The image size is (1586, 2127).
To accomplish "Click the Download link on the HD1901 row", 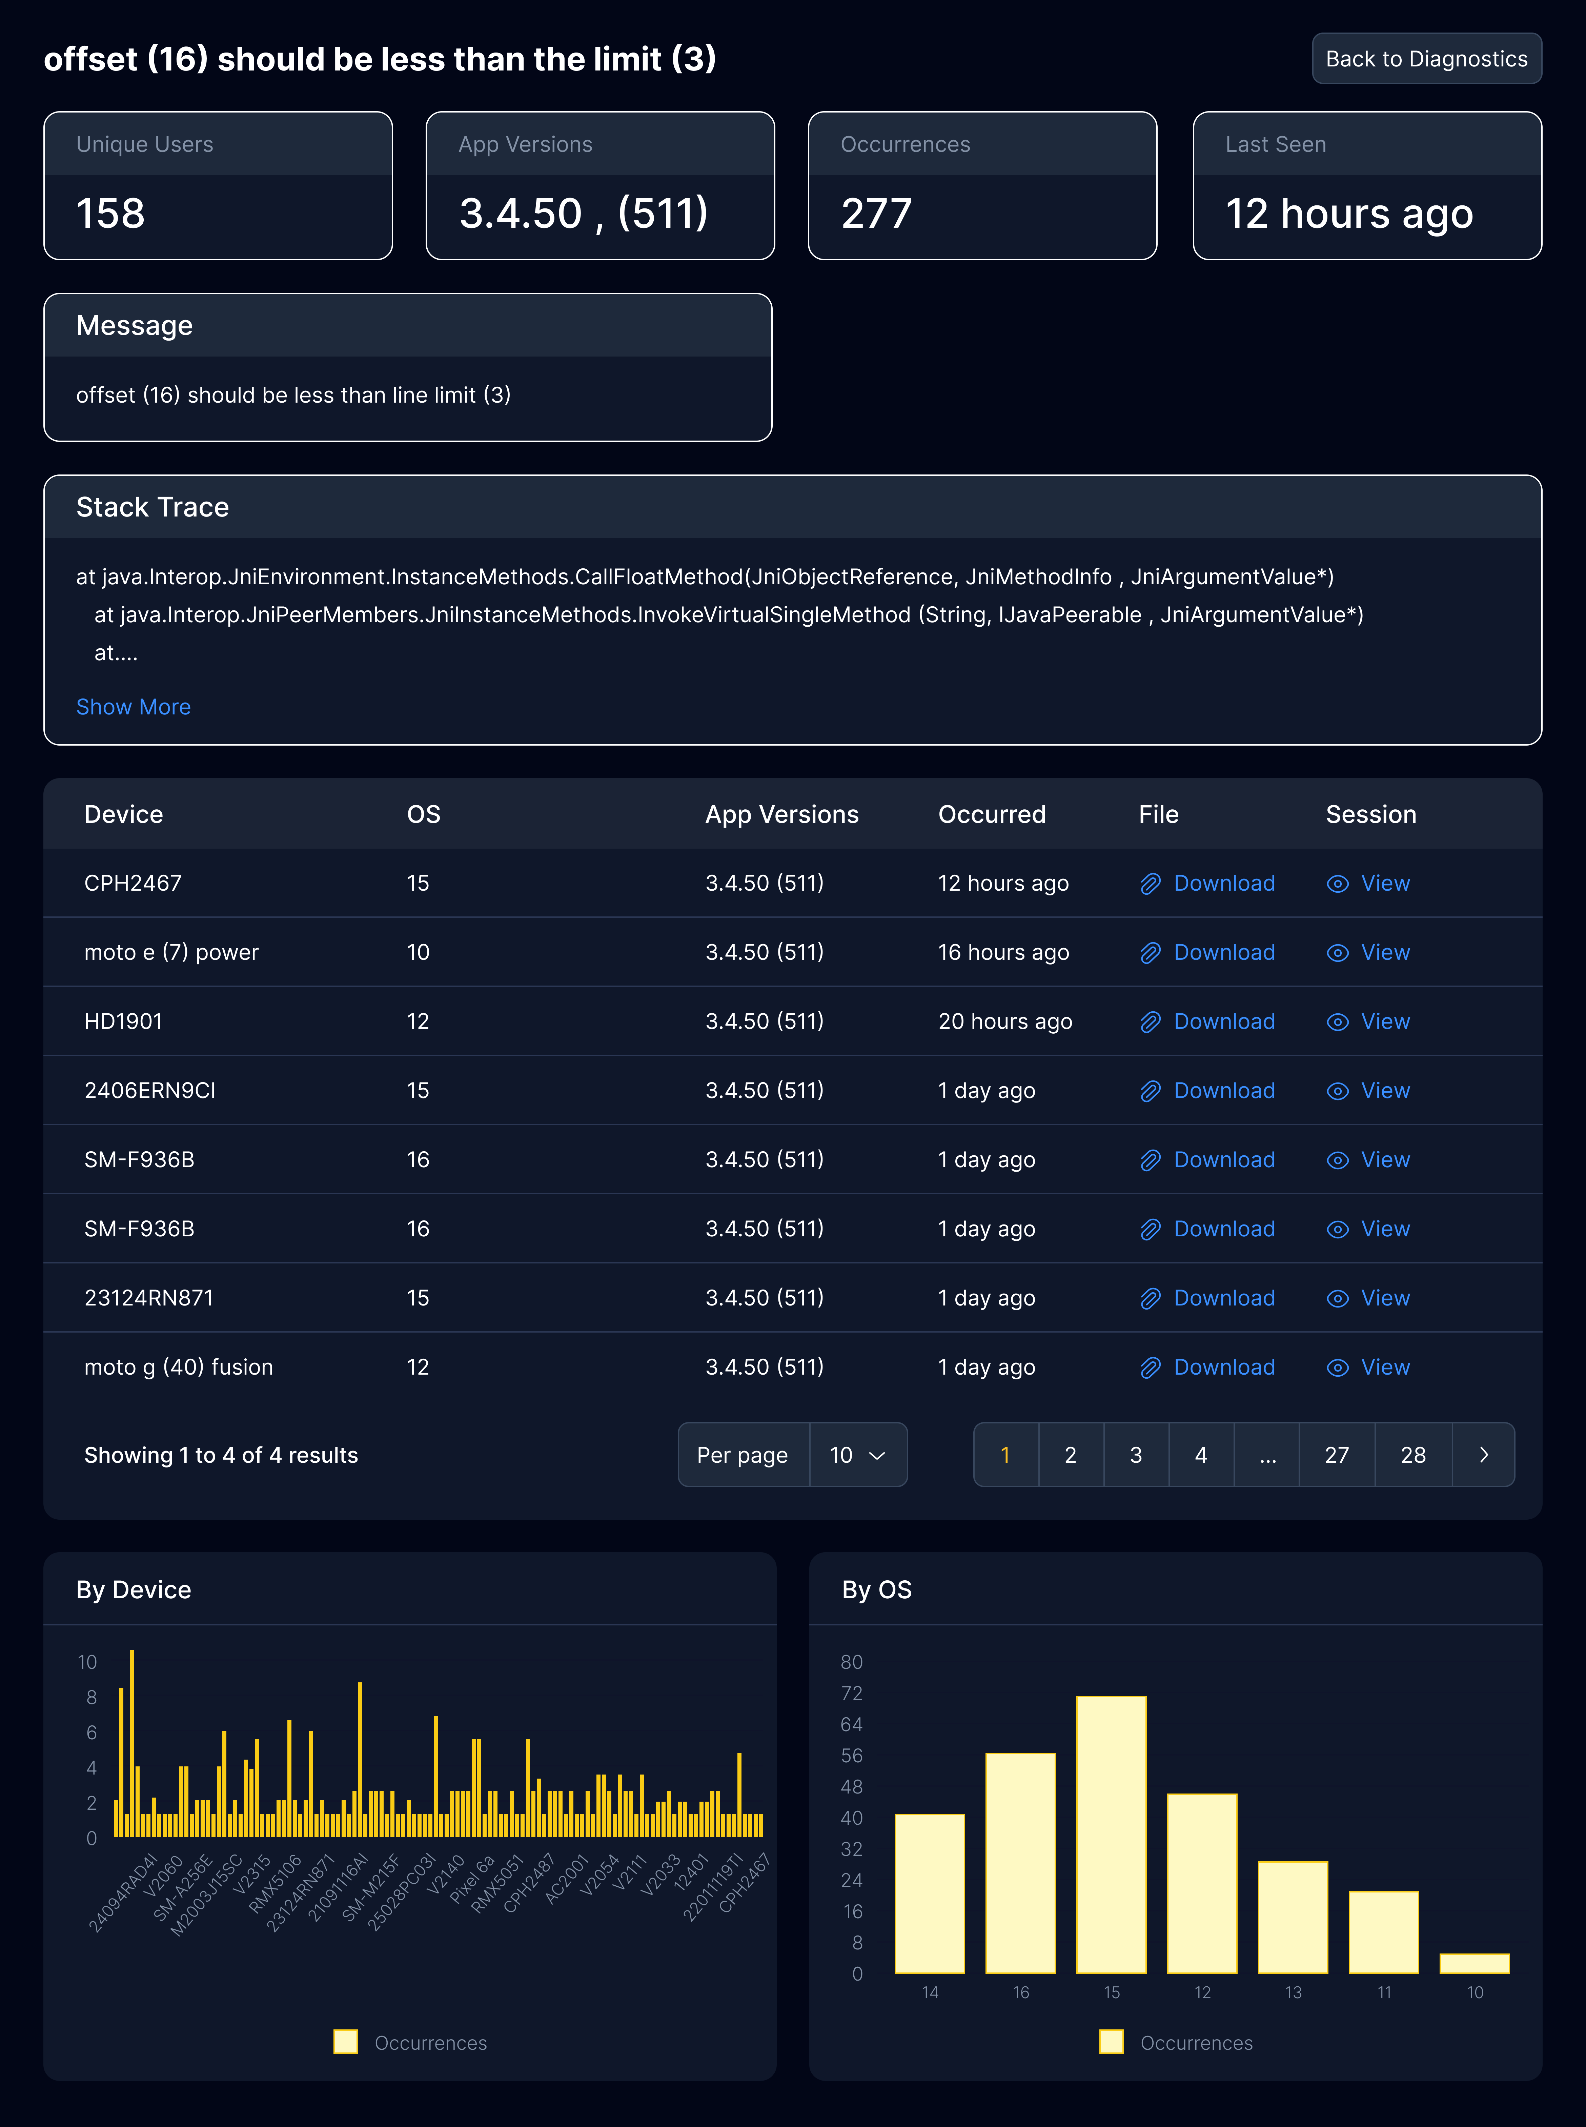I will (1223, 1021).
